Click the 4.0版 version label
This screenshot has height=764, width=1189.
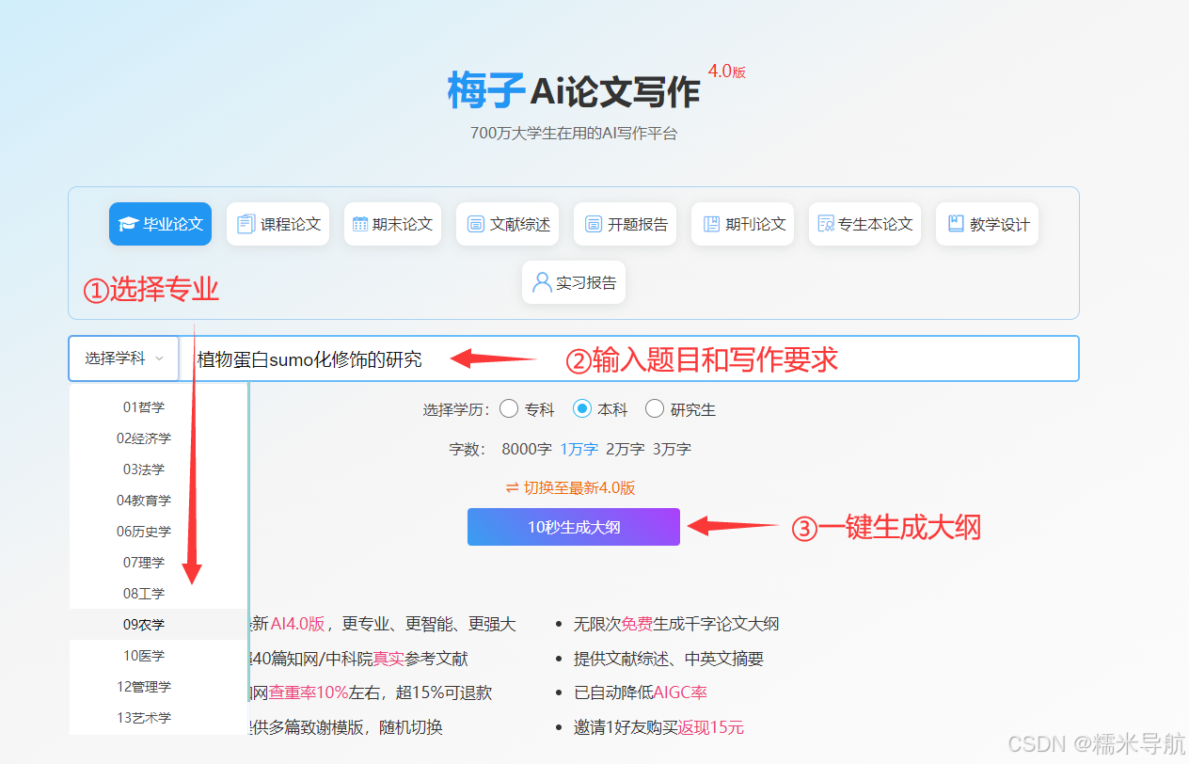click(x=727, y=72)
